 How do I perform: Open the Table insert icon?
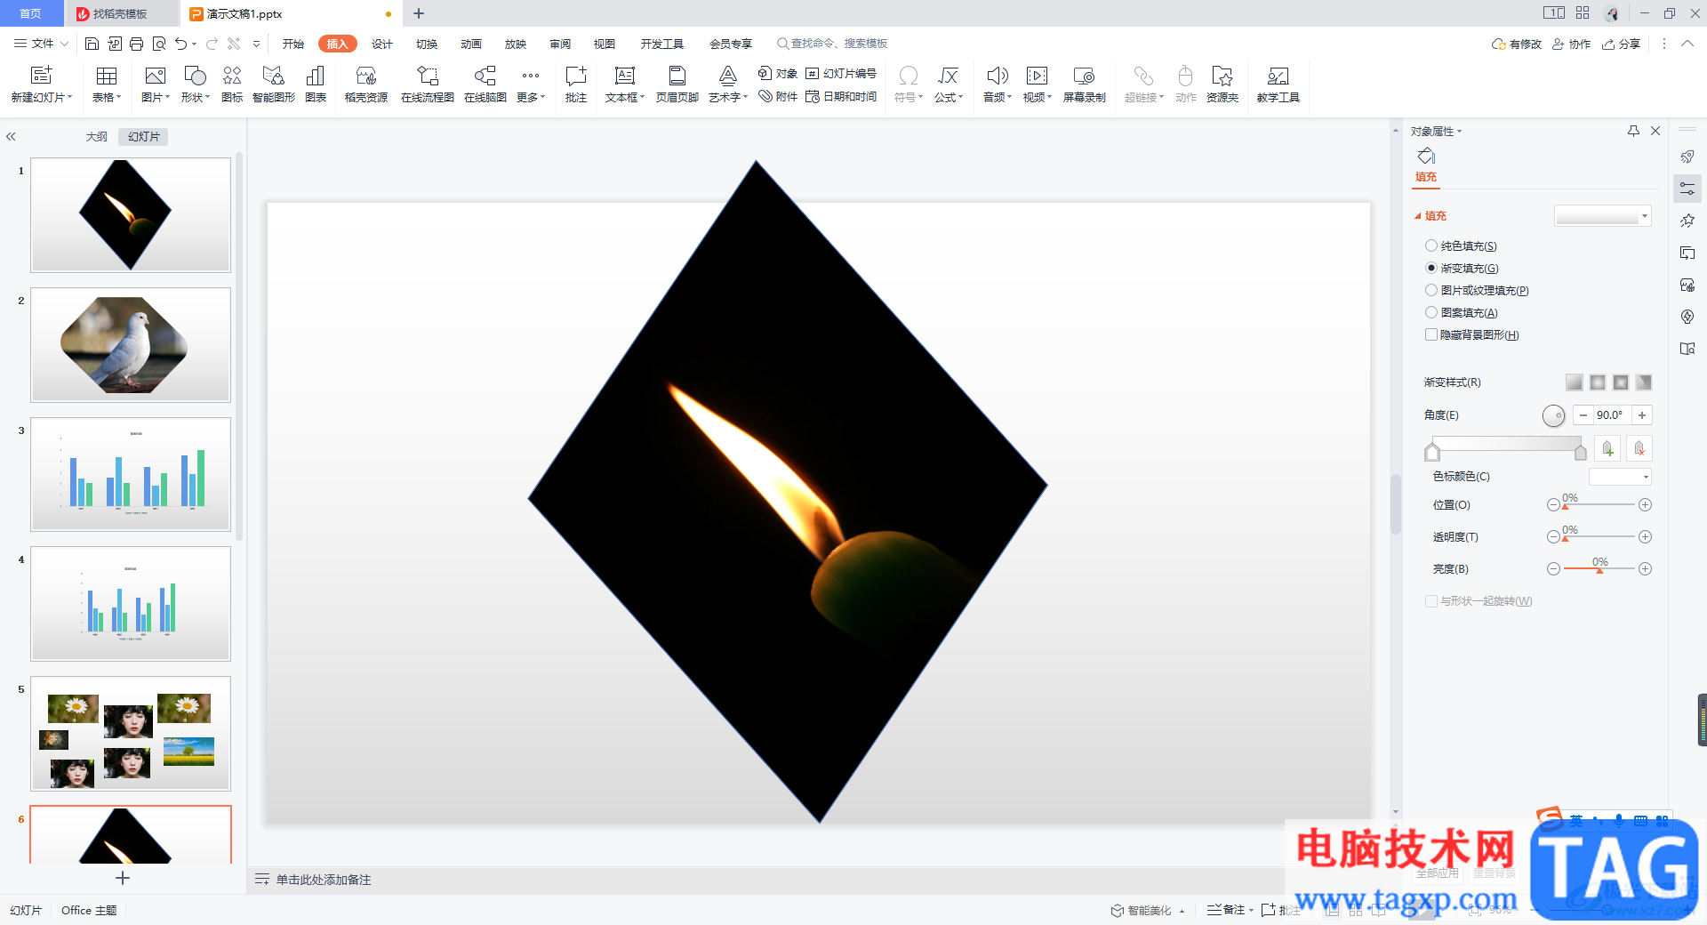(107, 76)
